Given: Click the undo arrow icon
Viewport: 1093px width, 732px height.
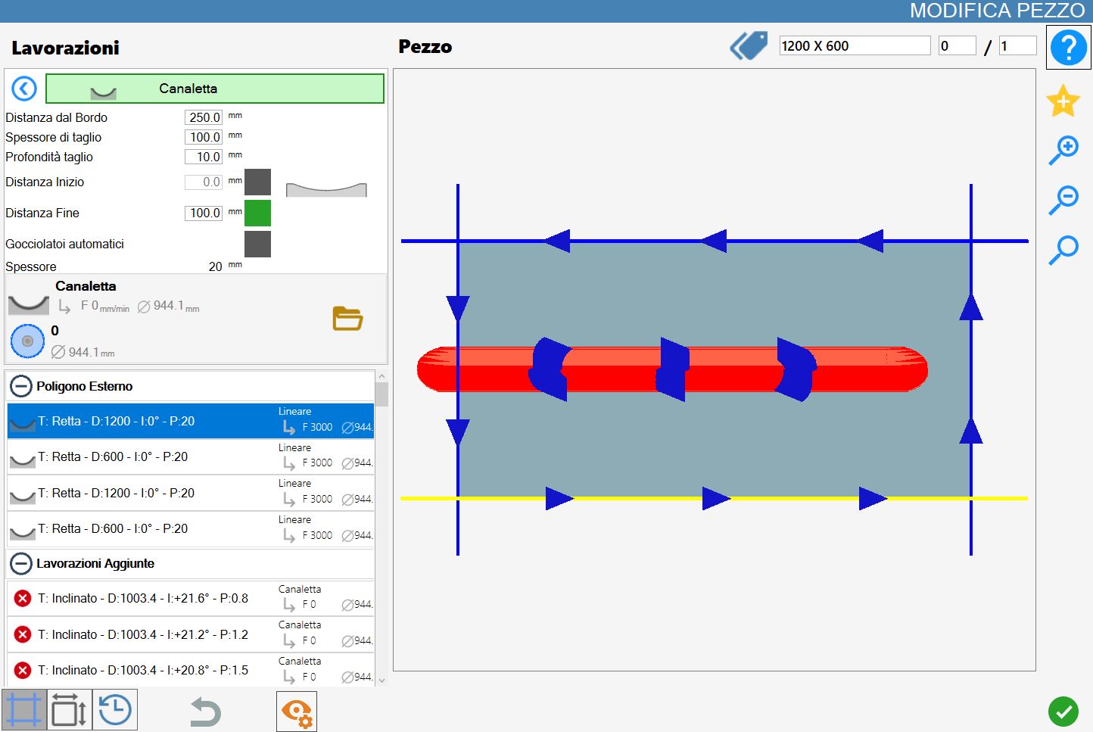Looking at the screenshot, I should [x=205, y=712].
